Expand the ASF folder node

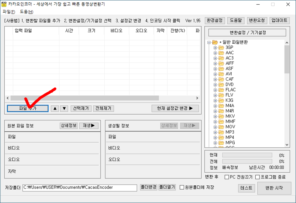[215, 69]
